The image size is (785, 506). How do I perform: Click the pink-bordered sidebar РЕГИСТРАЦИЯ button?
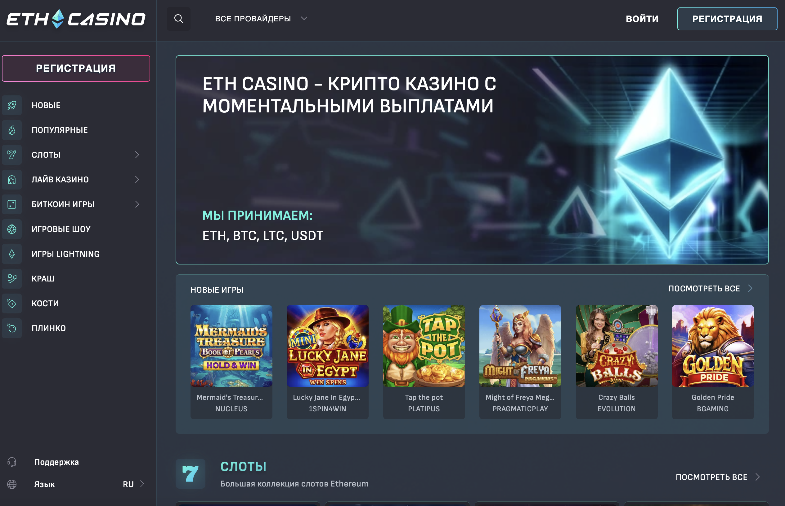(76, 68)
